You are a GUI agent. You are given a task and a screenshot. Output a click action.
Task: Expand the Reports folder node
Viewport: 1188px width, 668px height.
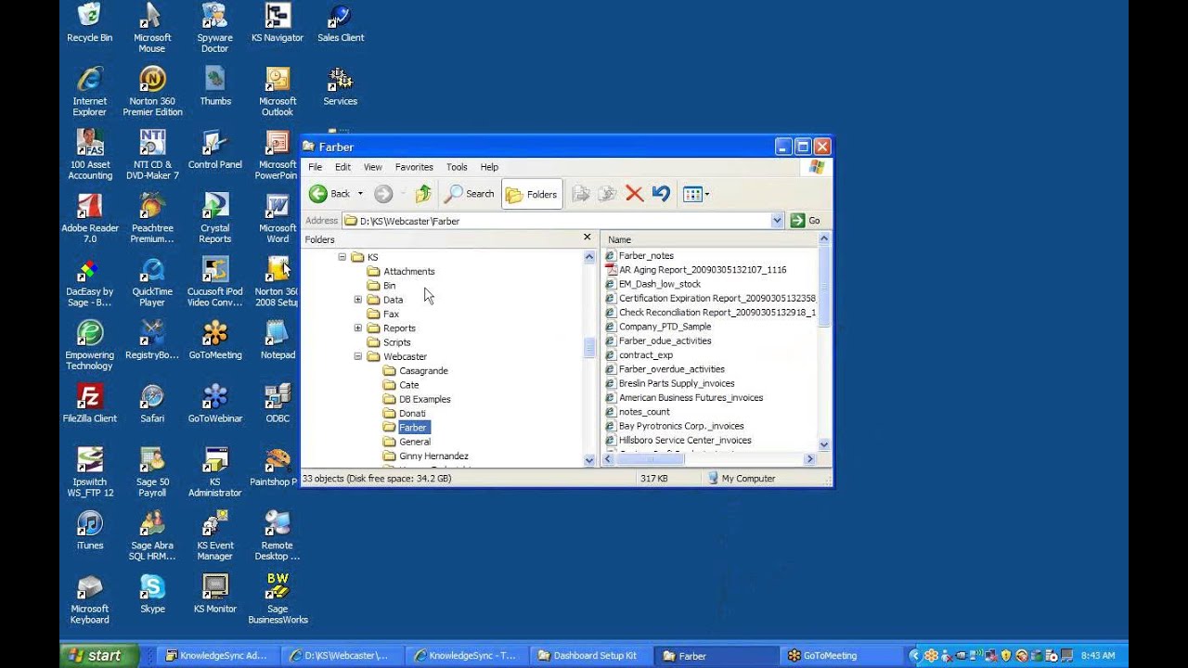click(358, 328)
